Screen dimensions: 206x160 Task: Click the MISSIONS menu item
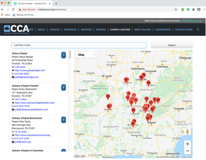click(86, 30)
